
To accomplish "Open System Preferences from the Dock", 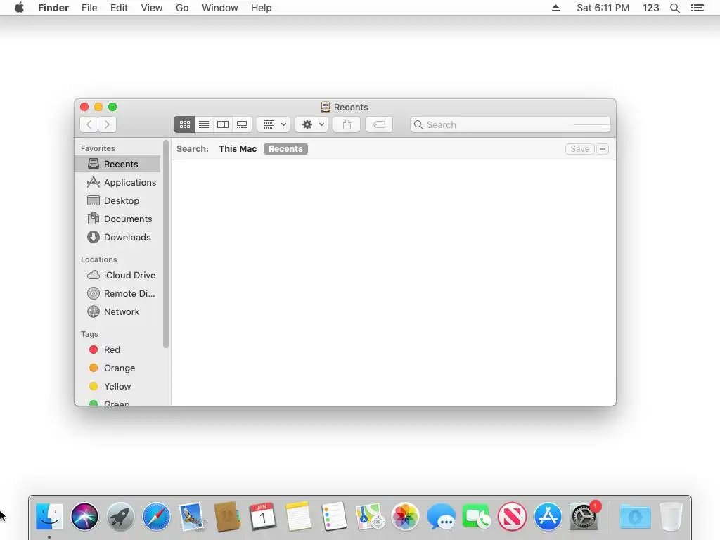I will coord(584,517).
